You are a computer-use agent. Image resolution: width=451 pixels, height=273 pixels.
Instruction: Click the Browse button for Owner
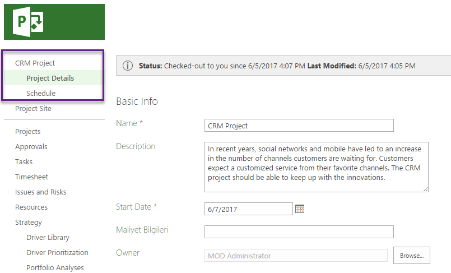click(x=412, y=256)
